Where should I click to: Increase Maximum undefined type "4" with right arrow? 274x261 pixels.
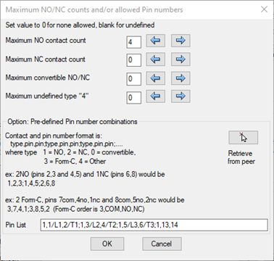tap(180, 96)
